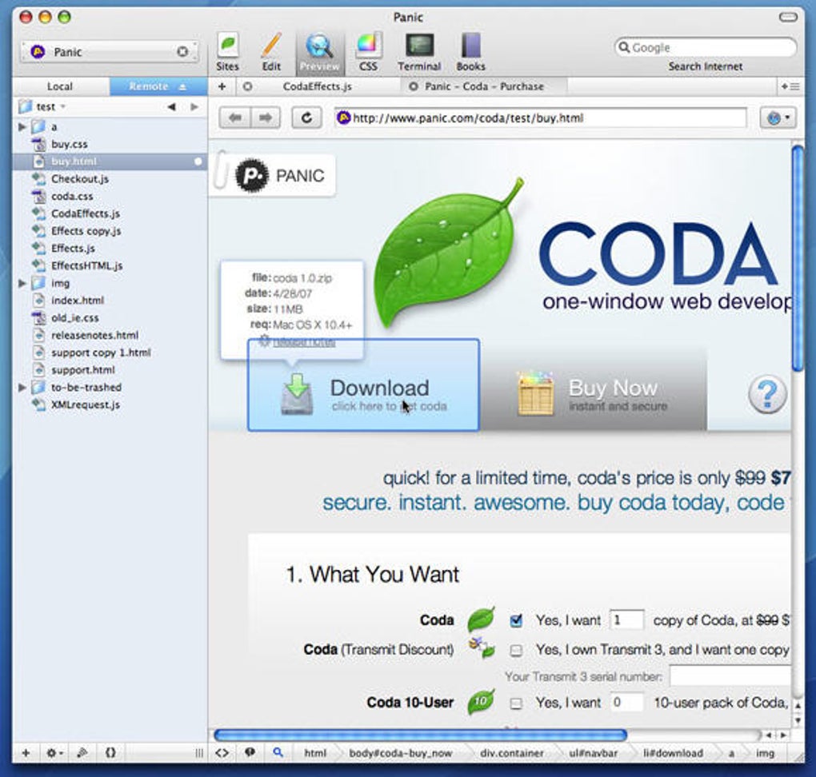Select div.container in the path bar
Viewport: 816px width, 777px height.
511,752
